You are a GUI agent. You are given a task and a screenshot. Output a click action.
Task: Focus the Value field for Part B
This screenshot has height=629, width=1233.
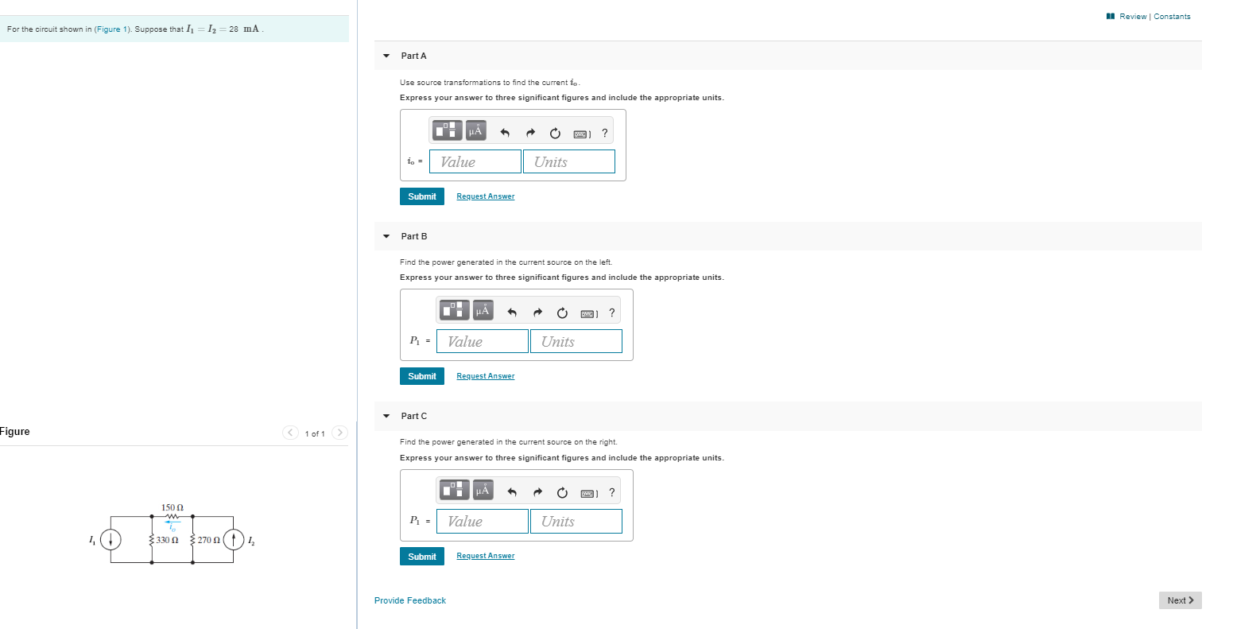pos(483,341)
